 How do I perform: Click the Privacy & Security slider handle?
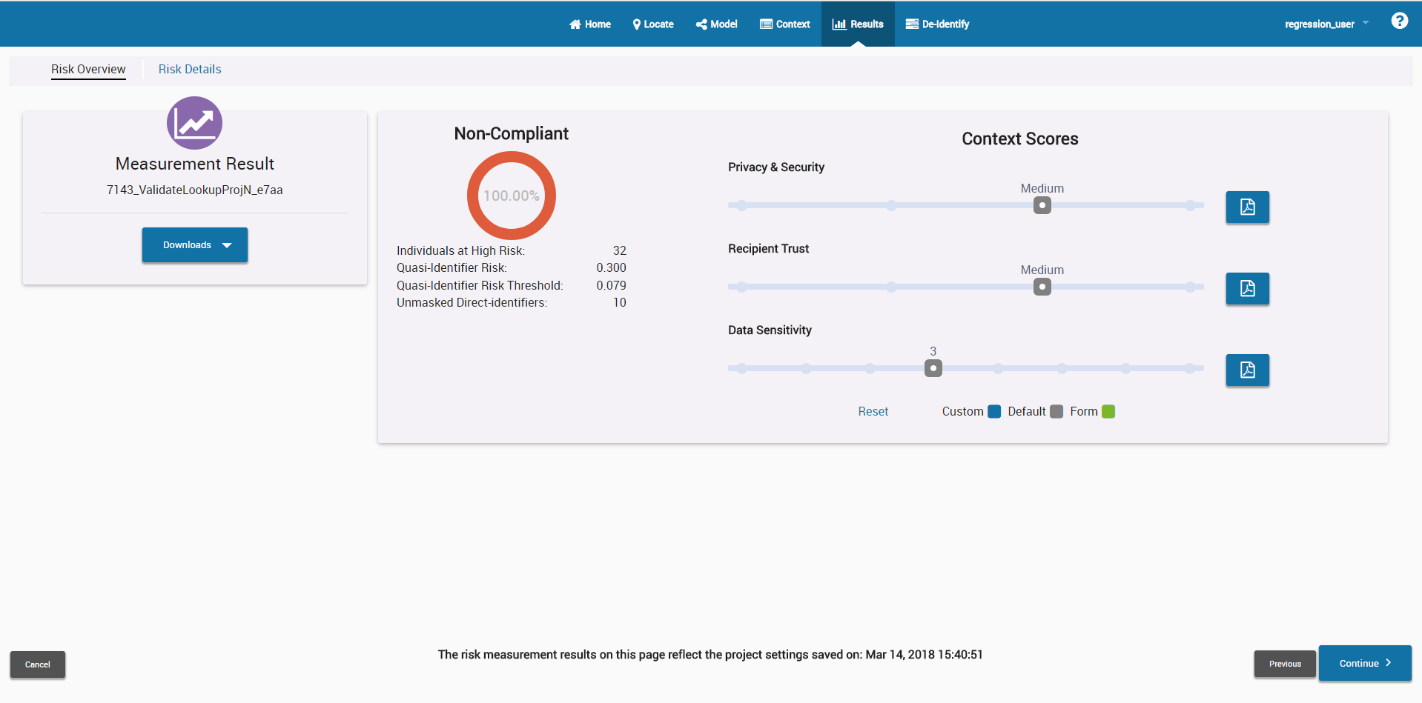pyautogui.click(x=1042, y=206)
